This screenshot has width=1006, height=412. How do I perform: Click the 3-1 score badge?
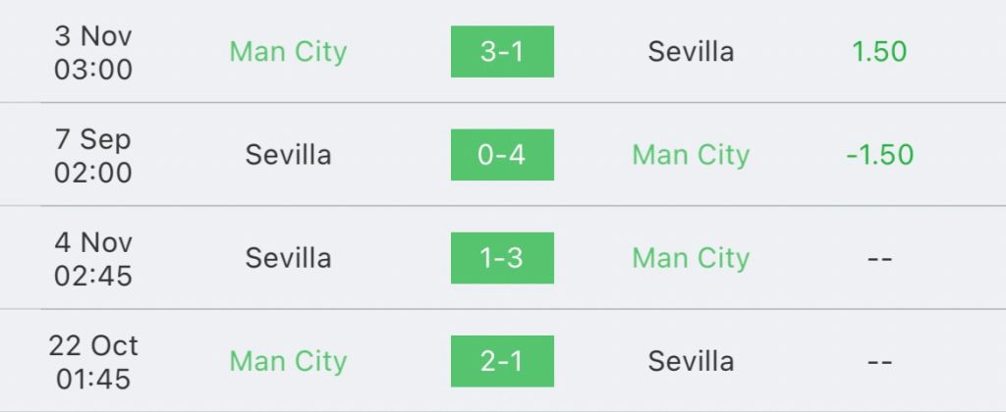tap(502, 51)
